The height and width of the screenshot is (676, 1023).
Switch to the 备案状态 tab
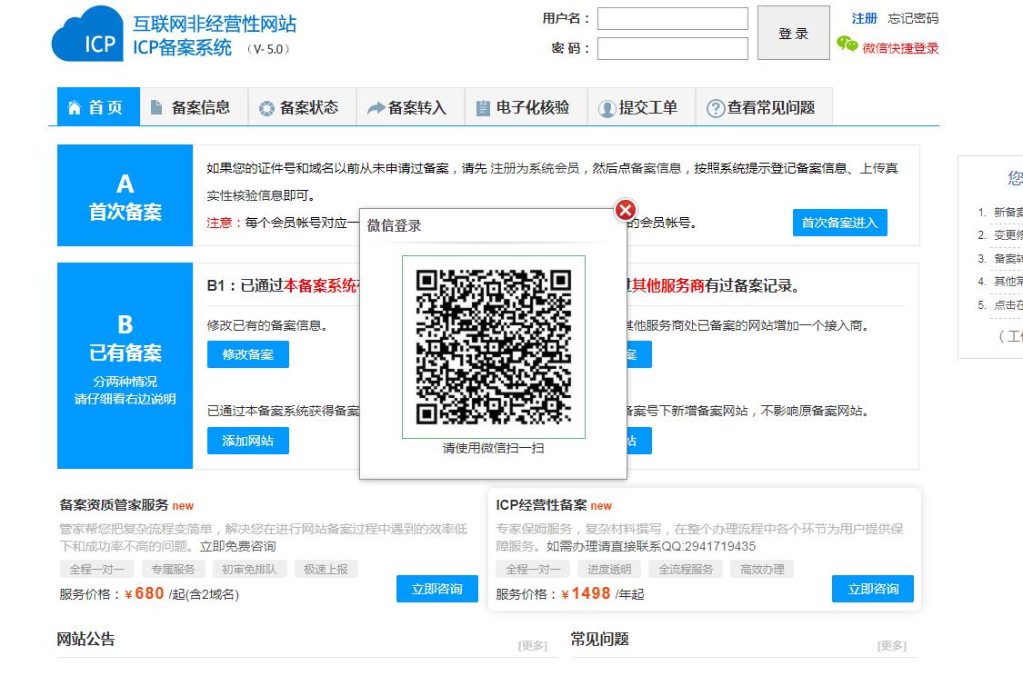coord(302,106)
